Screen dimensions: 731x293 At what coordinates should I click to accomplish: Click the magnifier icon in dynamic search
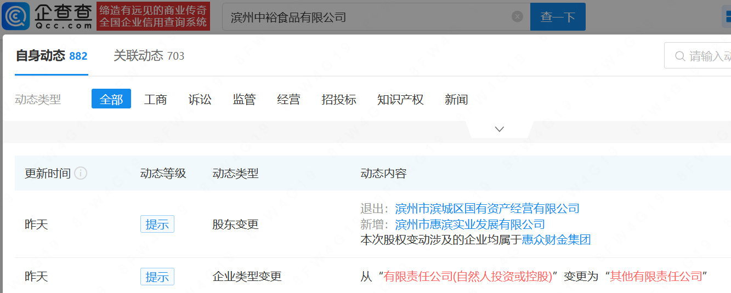[680, 56]
